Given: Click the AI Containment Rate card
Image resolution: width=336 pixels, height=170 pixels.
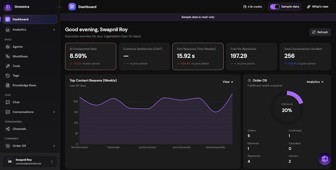Looking at the screenshot, I should [90, 56].
